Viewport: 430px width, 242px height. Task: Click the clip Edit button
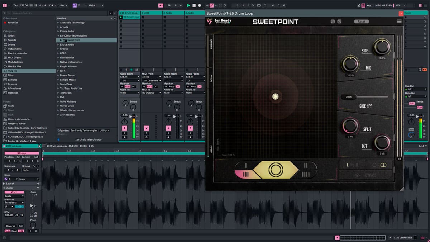point(21,226)
